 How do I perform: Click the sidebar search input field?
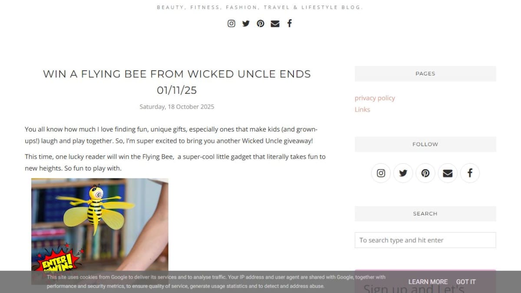point(425,240)
